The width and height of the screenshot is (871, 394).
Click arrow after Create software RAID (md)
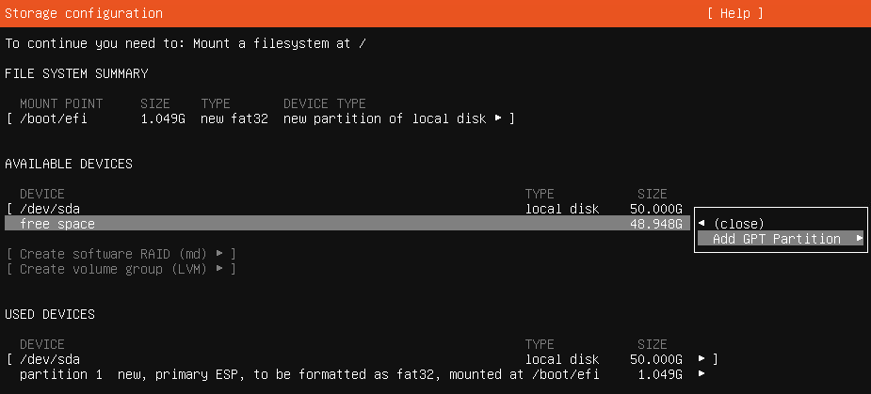pos(220,253)
